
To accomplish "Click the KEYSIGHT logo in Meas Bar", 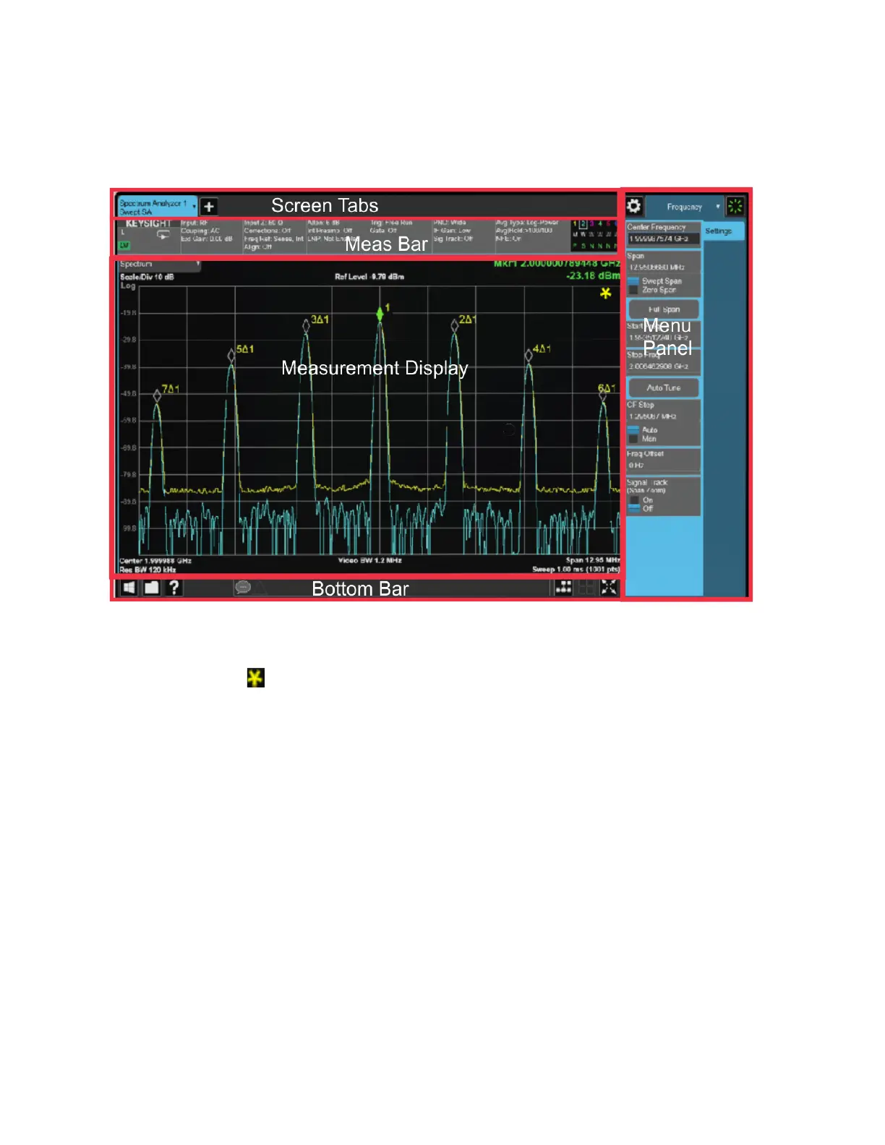I will [148, 224].
